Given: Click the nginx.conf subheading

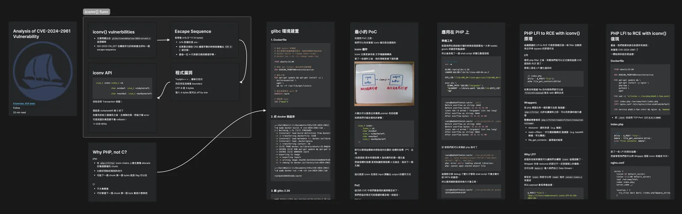Looking at the screenshot, I should [618, 163].
